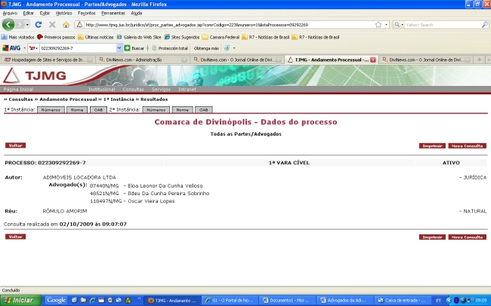Open the Mais visitados bookmark
The height and width of the screenshot is (306, 491).
[x=18, y=37]
